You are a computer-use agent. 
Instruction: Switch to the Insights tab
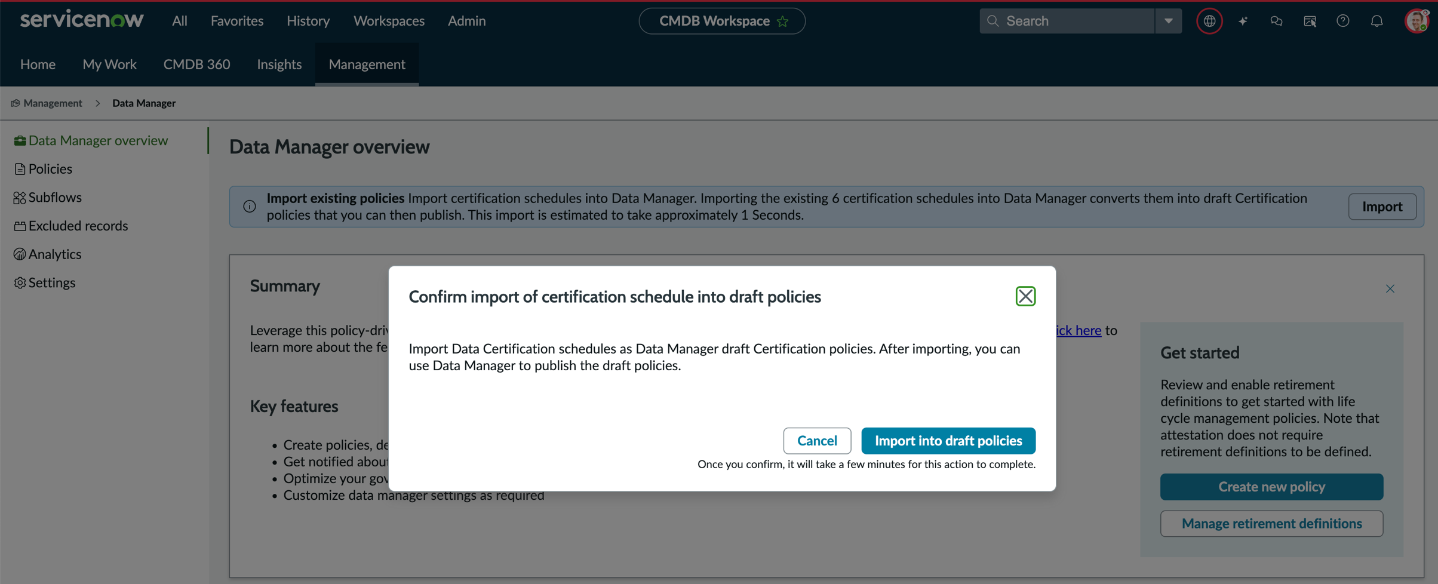click(279, 64)
